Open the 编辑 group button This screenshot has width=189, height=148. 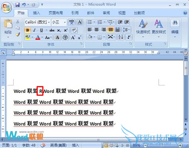(175, 28)
